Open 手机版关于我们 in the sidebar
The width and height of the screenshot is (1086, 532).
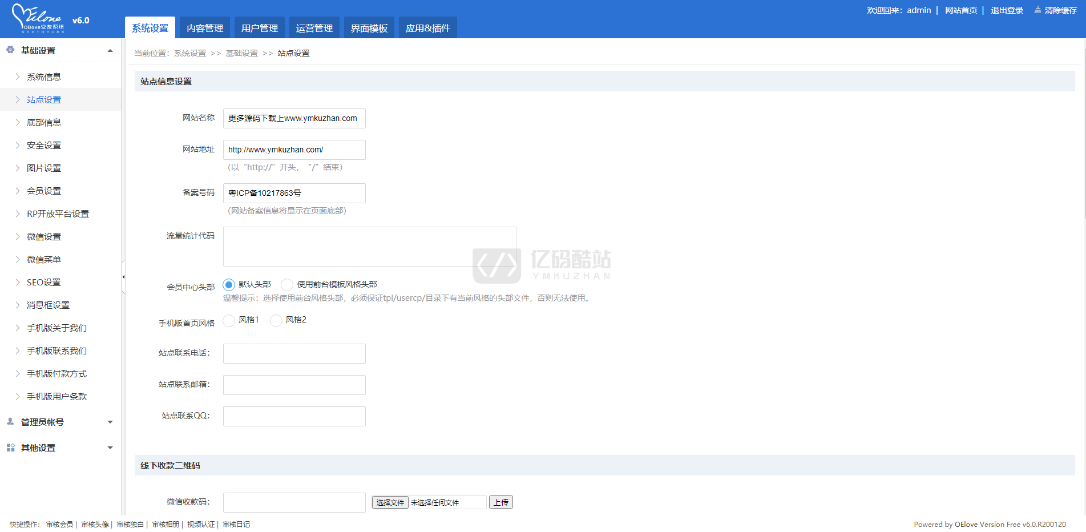tap(57, 328)
